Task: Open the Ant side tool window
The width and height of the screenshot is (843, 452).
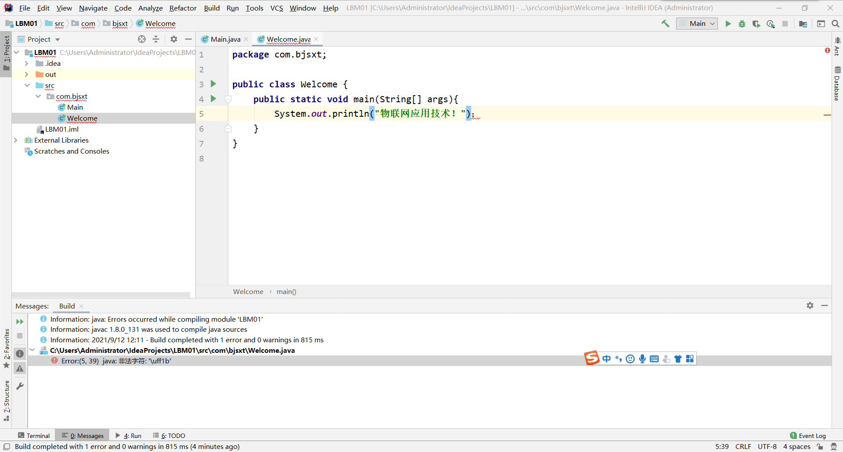Action: (x=837, y=47)
